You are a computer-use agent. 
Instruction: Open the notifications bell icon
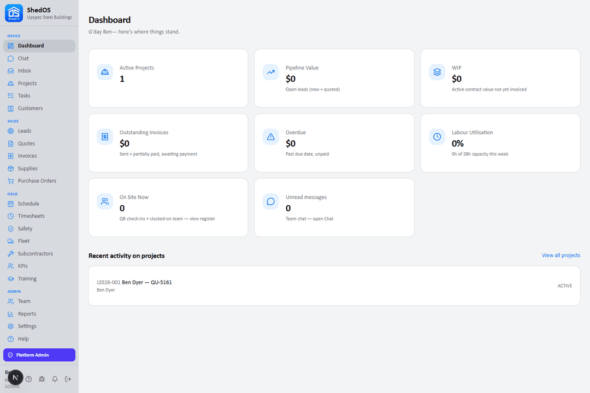pyautogui.click(x=55, y=379)
